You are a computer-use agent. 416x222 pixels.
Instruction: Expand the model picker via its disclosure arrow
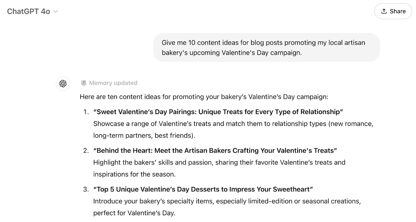pos(55,11)
